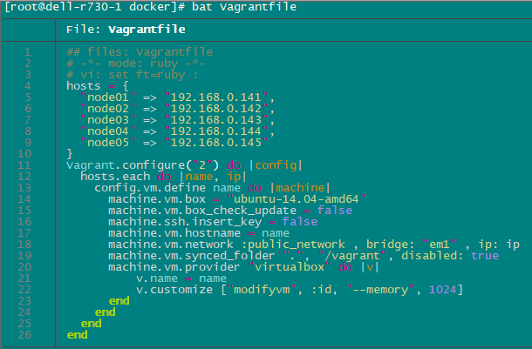The image size is (532, 349).
Task: Click the IP address 192.168.0.145
Action: click(219, 143)
